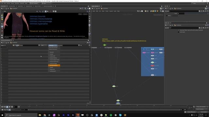This screenshot has width=209, height=117.
Task: Show points in the geometry spreadsheet
Action: (13, 45)
